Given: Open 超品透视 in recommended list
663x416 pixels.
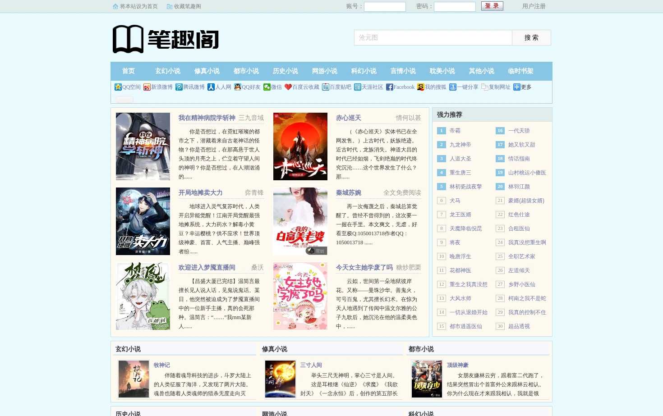Looking at the screenshot, I should 519,326.
